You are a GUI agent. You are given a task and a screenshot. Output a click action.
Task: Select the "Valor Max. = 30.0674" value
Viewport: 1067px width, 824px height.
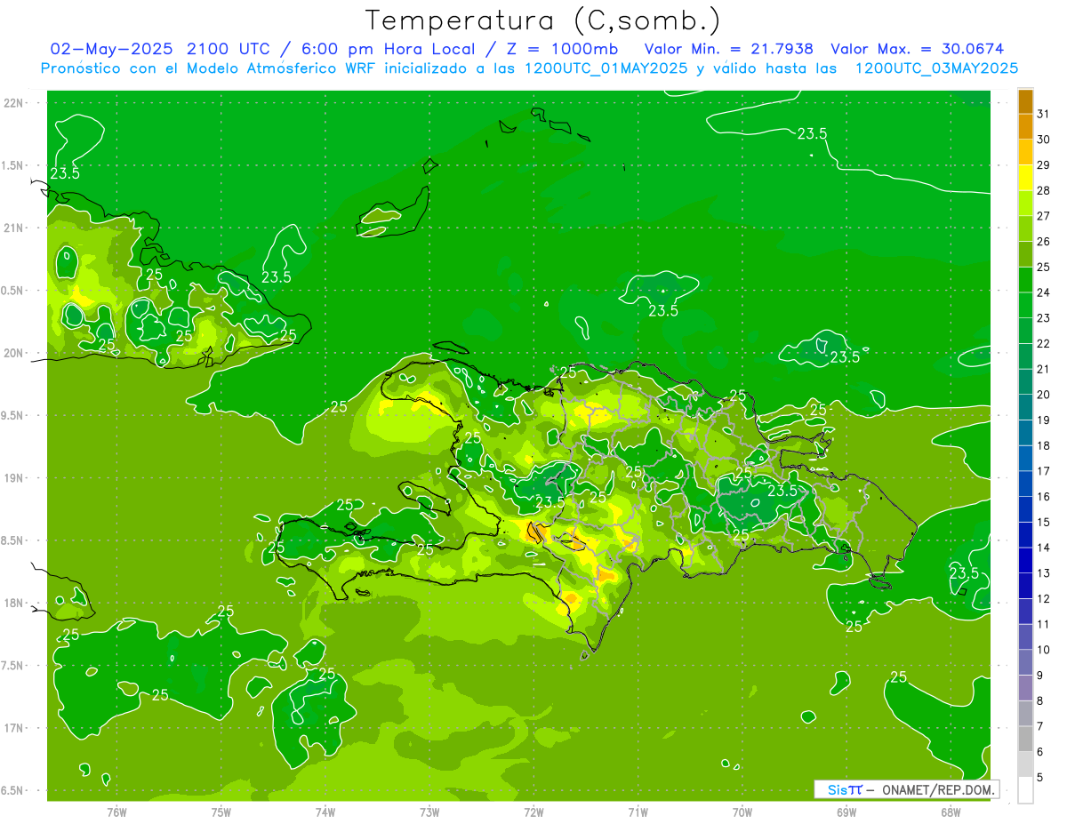(x=918, y=49)
